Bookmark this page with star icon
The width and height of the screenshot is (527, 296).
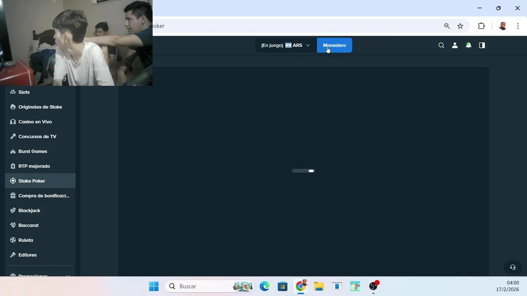click(x=460, y=26)
